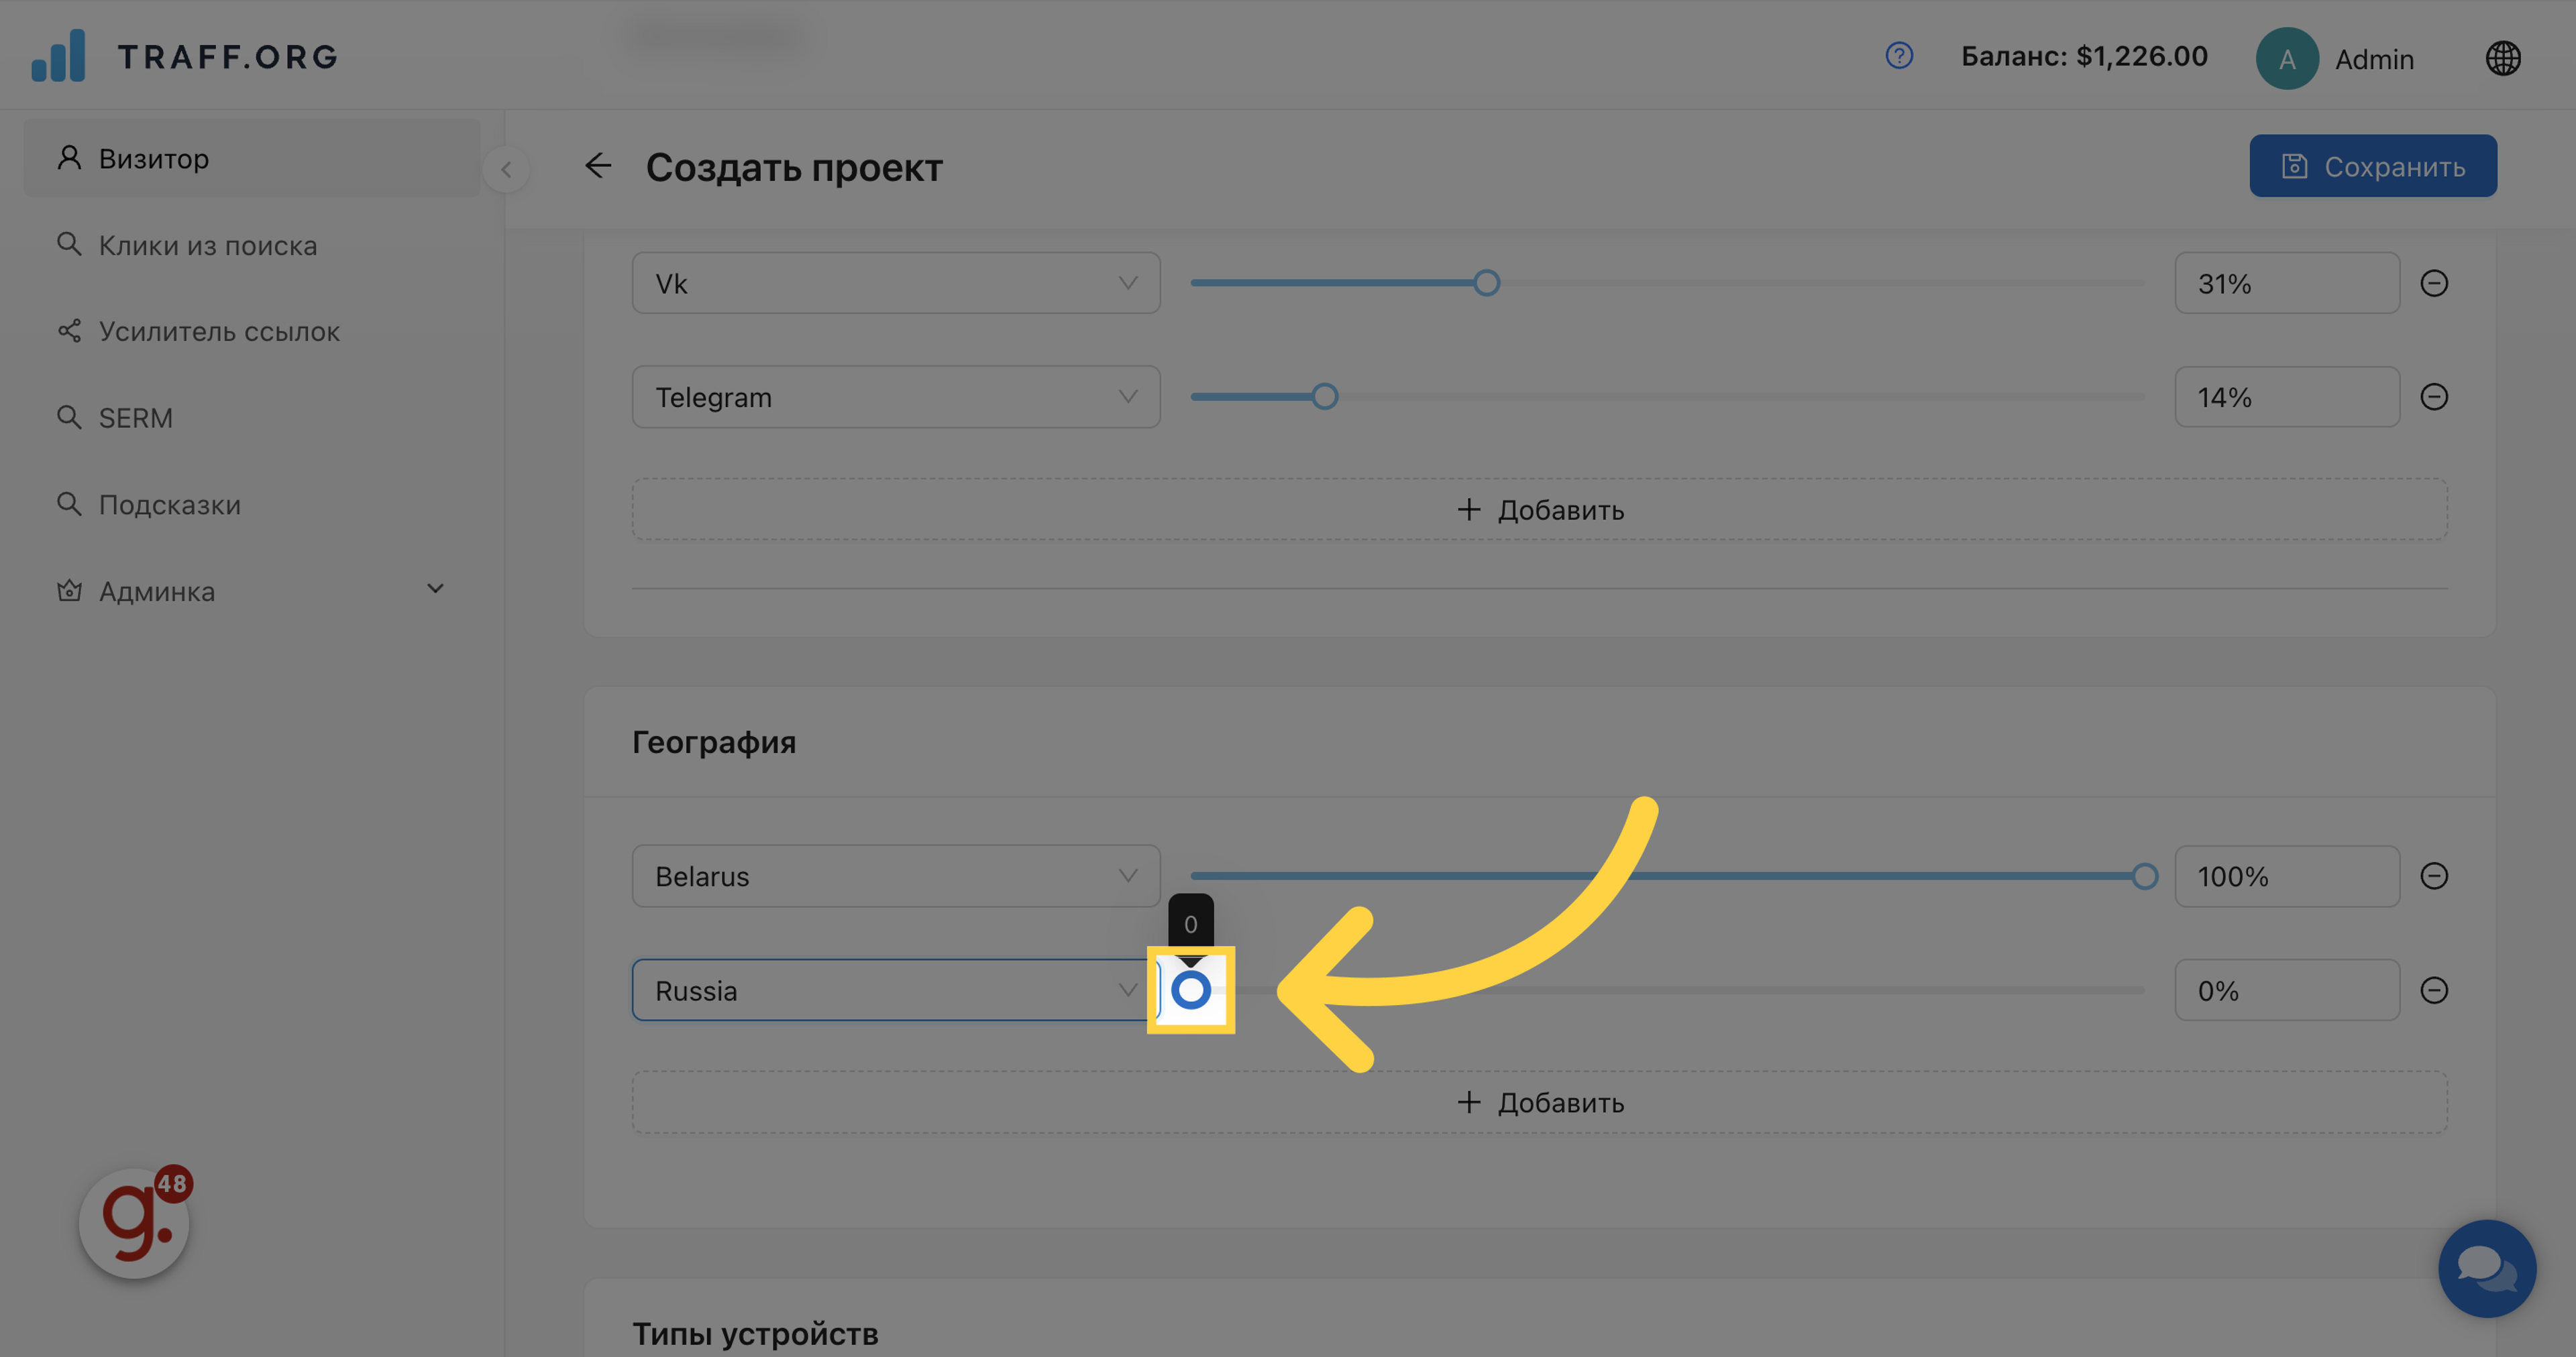Click Добавить under the geography list
The width and height of the screenshot is (2576, 1357).
[x=1540, y=1102]
